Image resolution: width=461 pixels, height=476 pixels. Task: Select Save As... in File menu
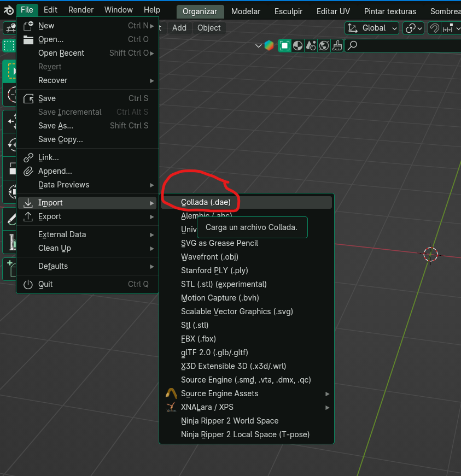87,126
